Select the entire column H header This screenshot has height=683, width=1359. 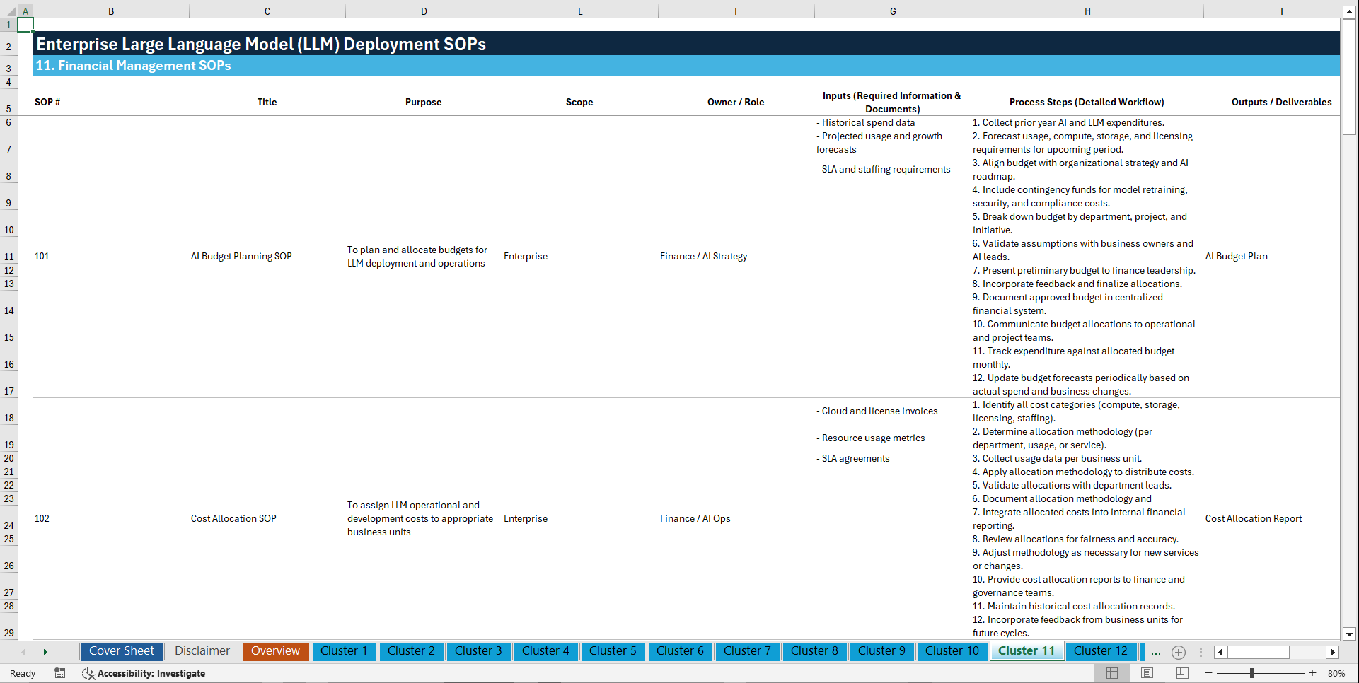coord(1087,11)
